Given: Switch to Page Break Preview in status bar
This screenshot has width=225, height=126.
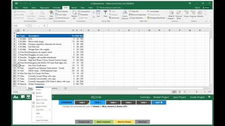Looking at the screenshot, I should click(x=185, y=92).
